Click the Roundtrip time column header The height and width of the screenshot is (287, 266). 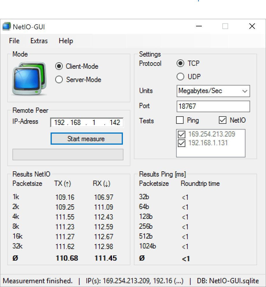click(x=200, y=184)
